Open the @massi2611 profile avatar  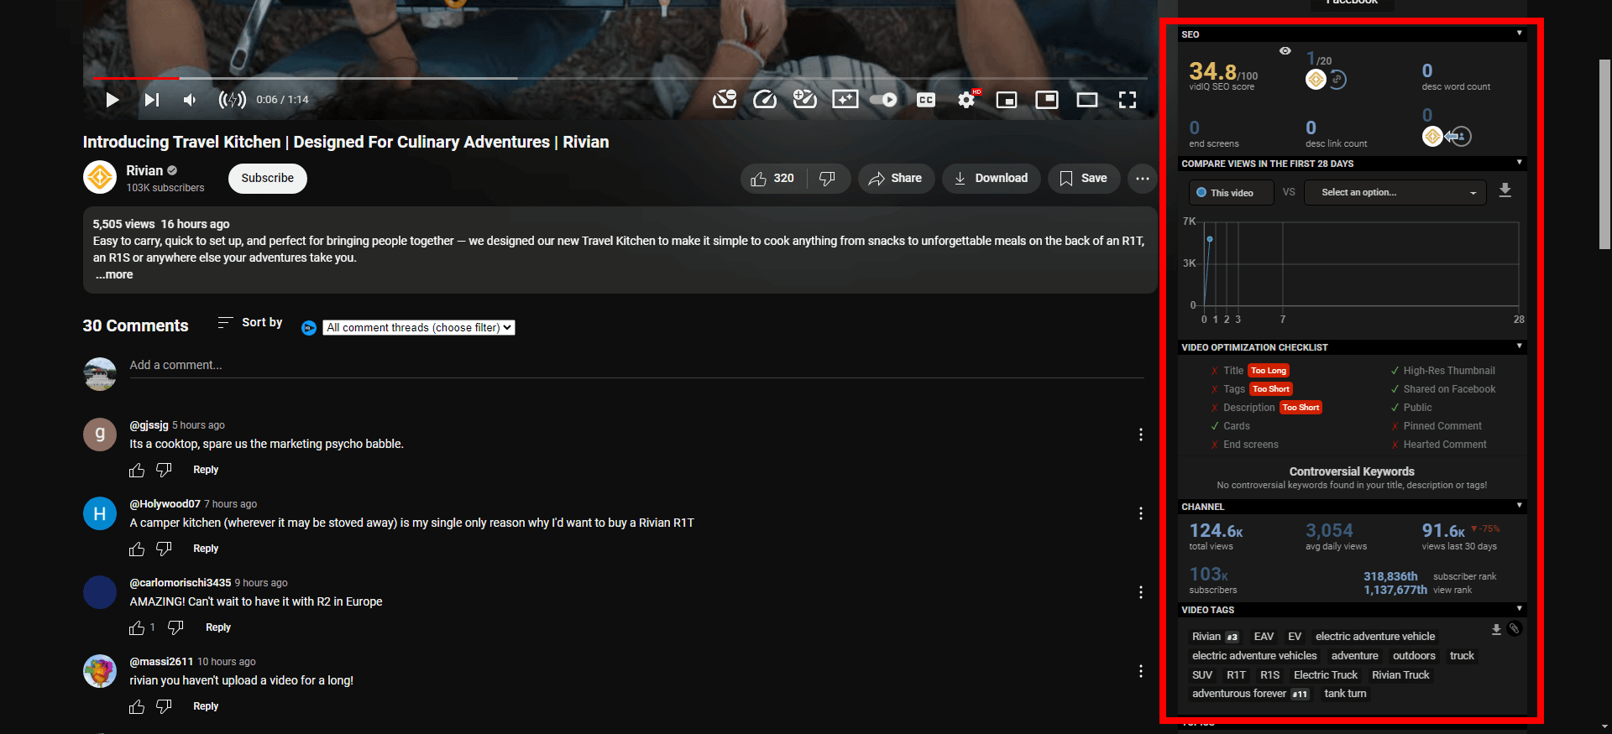[100, 671]
